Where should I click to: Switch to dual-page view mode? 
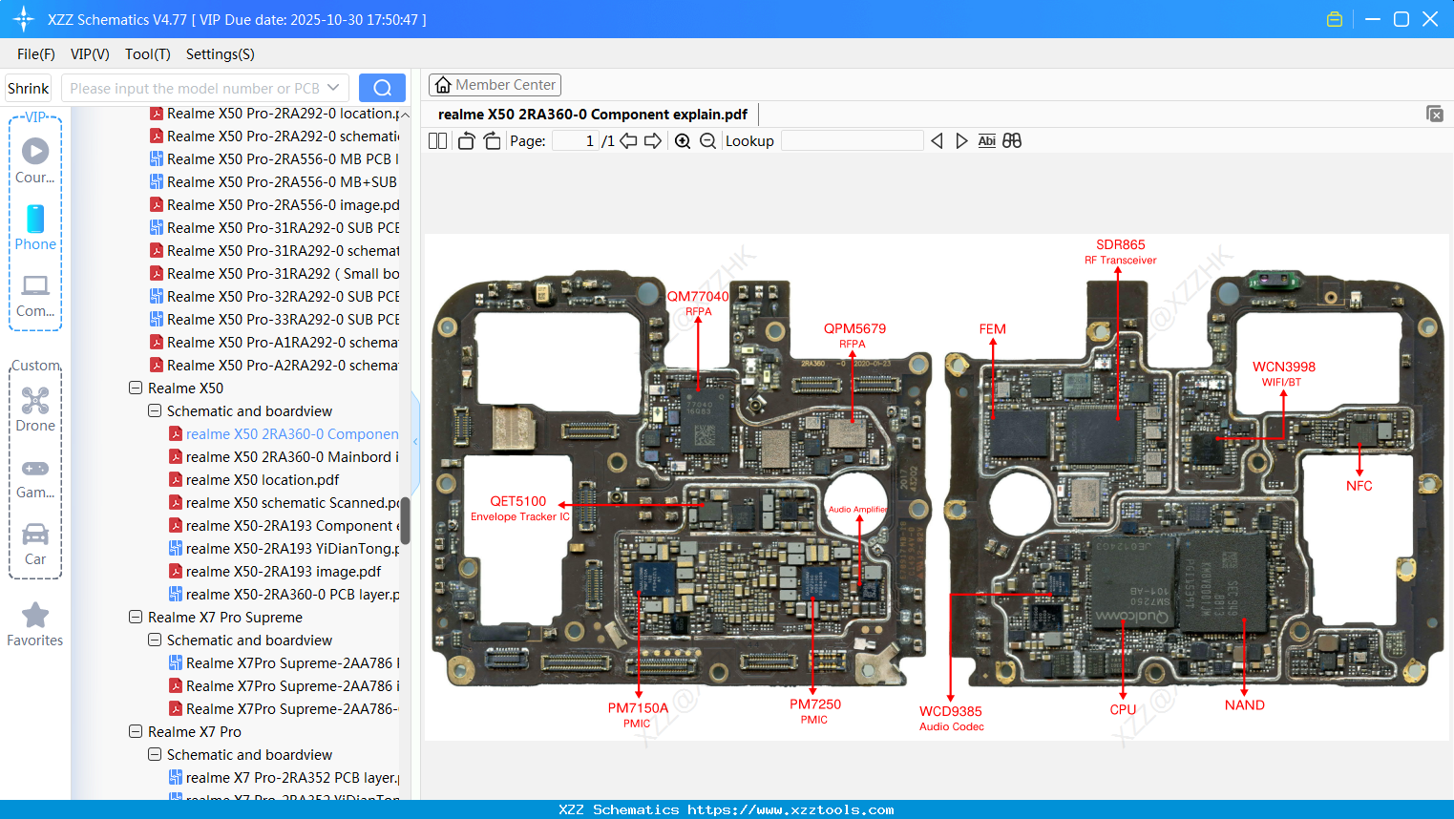coord(437,140)
